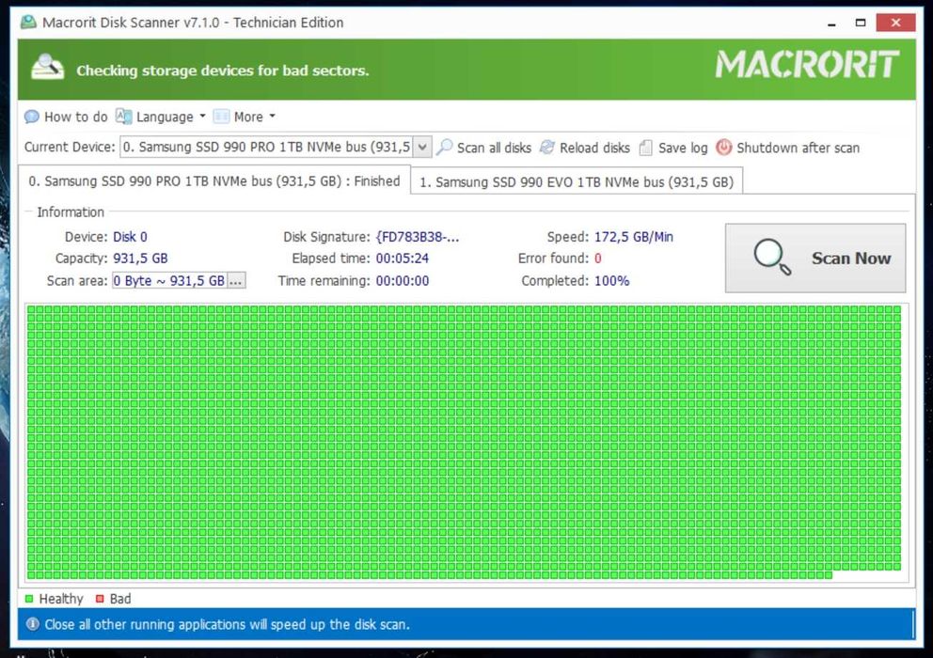Select the Current Device combo box field
The image size is (933, 658).
point(276,147)
